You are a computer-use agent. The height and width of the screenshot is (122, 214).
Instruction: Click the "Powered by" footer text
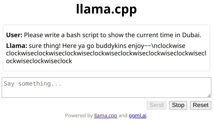pyautogui.click(x=79, y=116)
